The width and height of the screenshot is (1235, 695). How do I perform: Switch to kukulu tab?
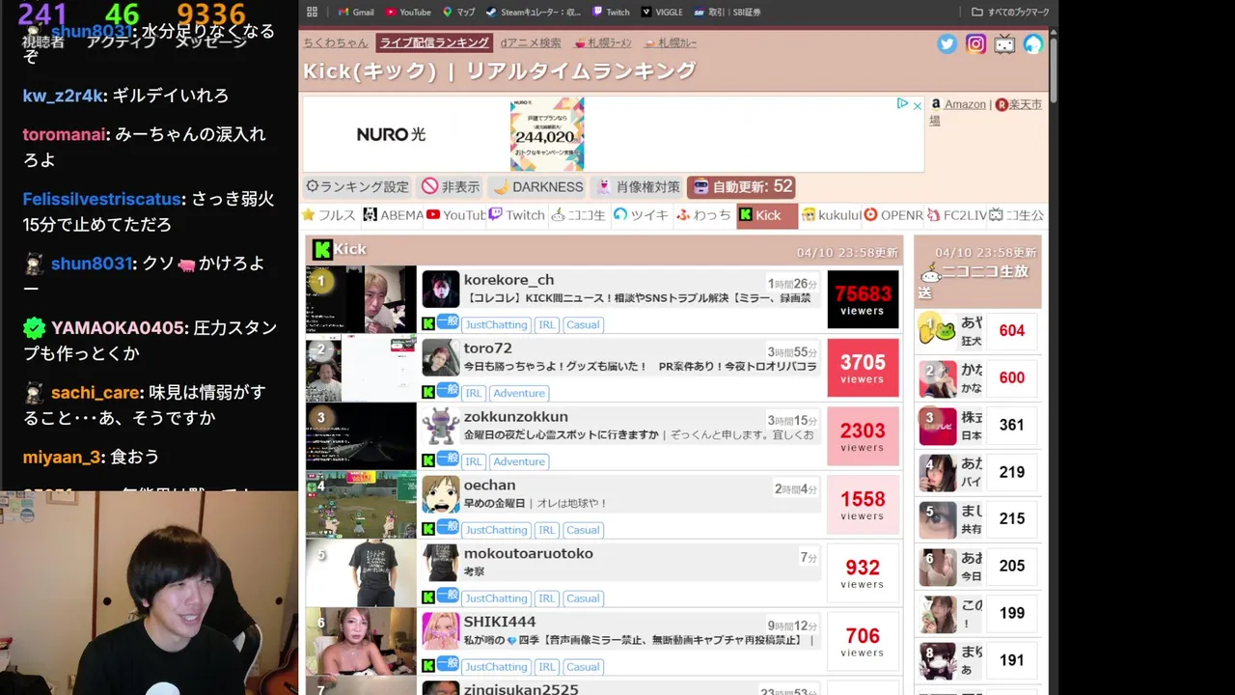coord(831,215)
